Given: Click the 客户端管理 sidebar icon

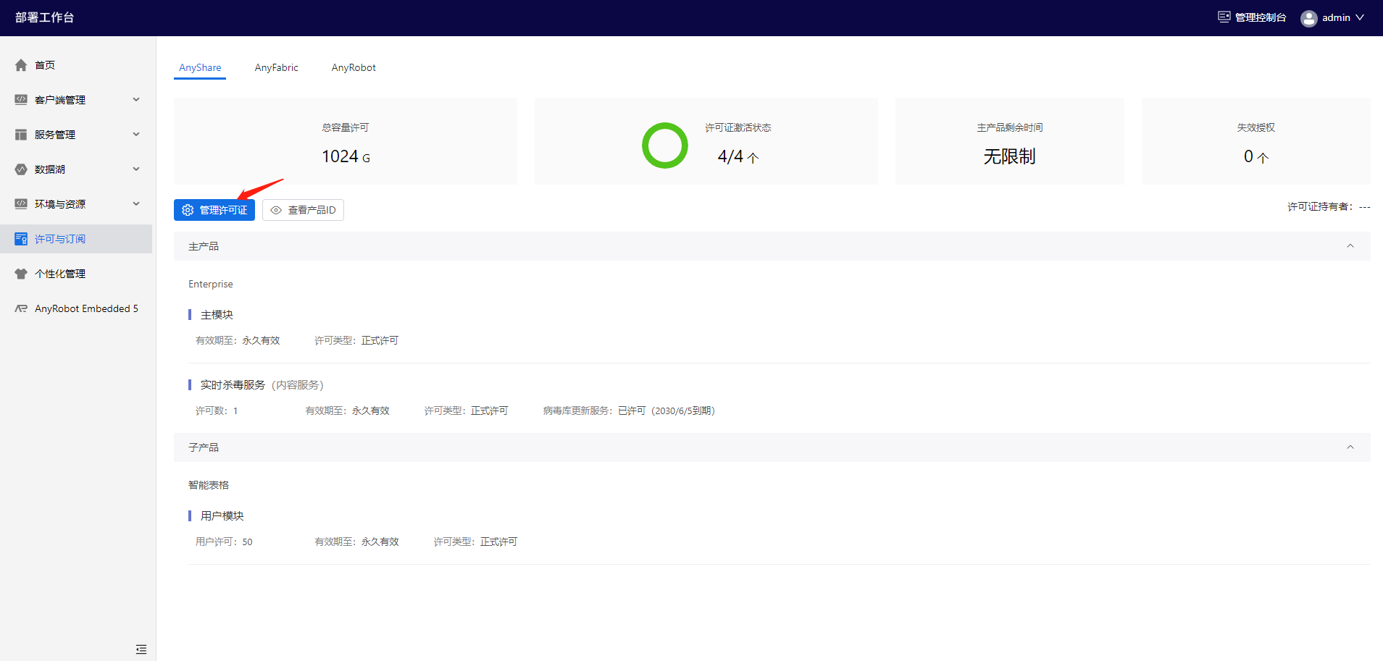Looking at the screenshot, I should pyautogui.click(x=21, y=100).
